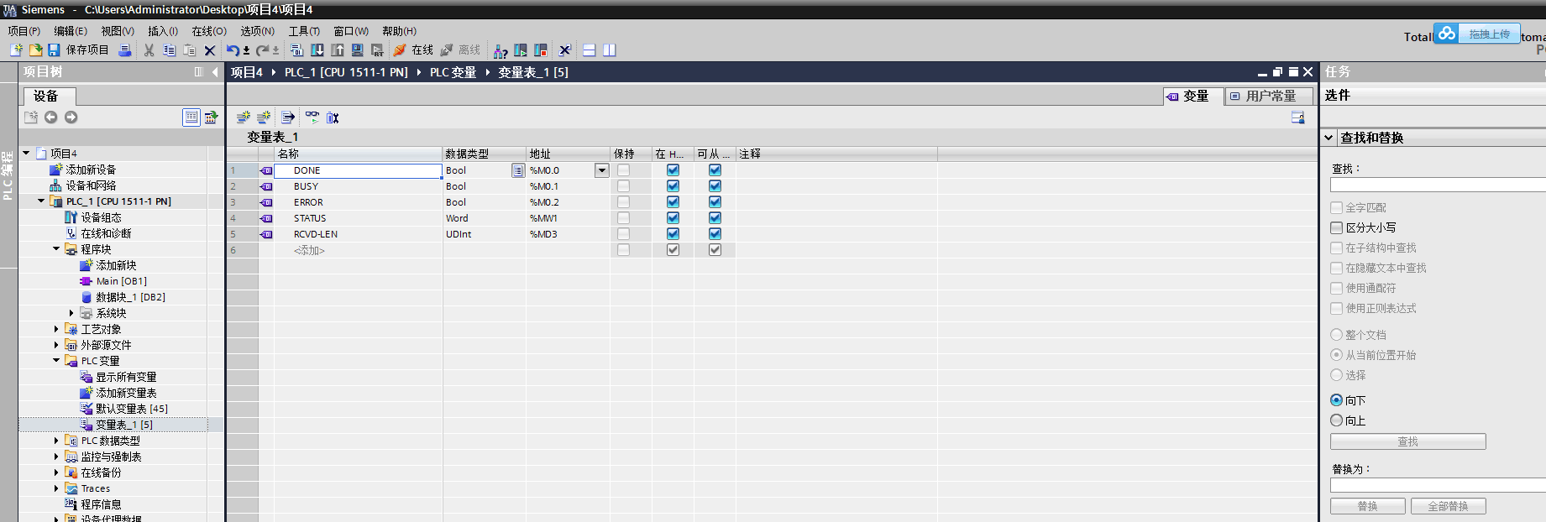The width and height of the screenshot is (1546, 522).
Task: Click first insert tag row icon
Action: pyautogui.click(x=244, y=117)
